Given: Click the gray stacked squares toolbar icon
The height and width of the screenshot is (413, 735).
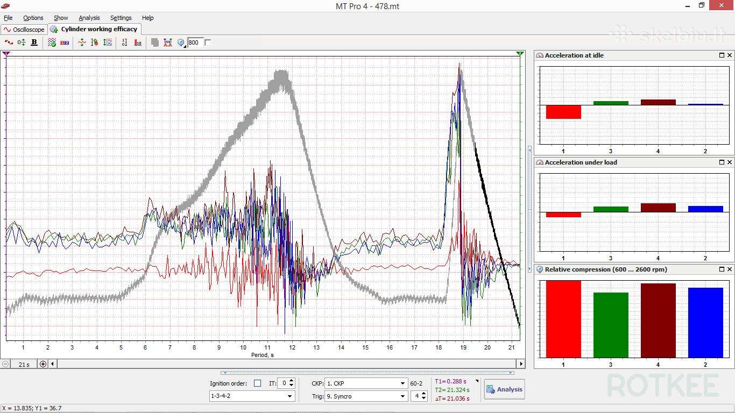Looking at the screenshot, I should (x=155, y=42).
